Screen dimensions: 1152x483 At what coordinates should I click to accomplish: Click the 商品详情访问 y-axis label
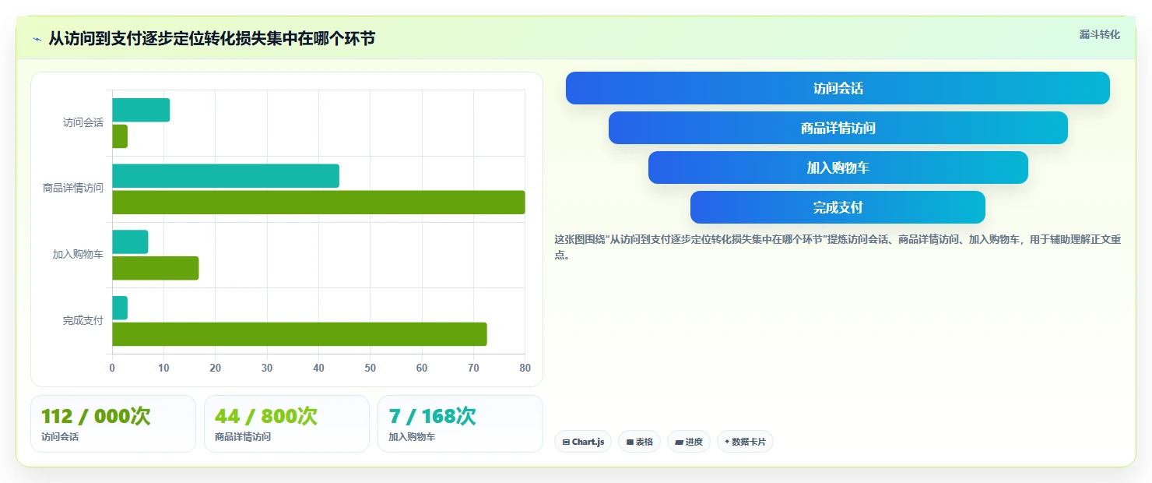point(73,189)
